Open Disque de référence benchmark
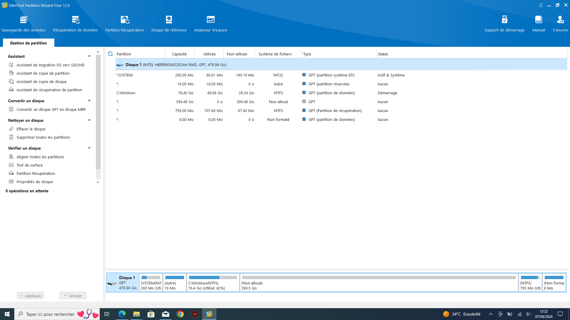Screen dimensions: 570x320 (x=169, y=24)
